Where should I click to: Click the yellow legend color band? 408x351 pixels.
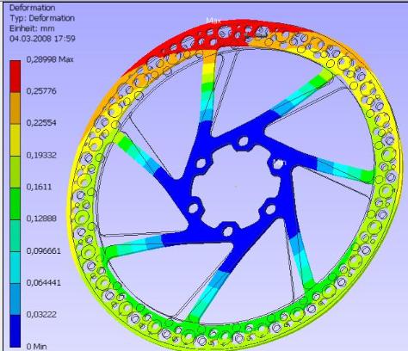point(15,140)
